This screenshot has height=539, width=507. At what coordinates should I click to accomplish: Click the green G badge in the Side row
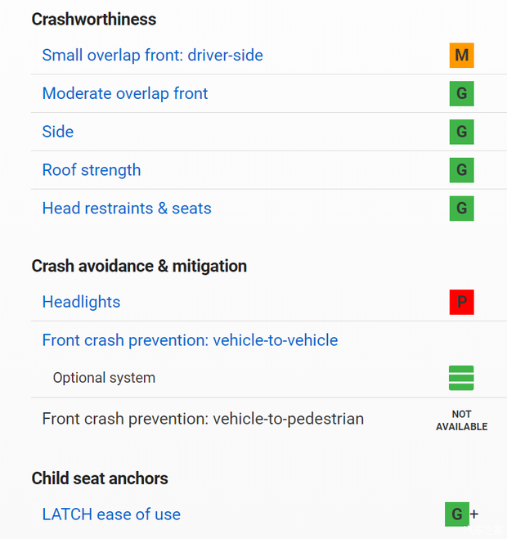(x=461, y=132)
